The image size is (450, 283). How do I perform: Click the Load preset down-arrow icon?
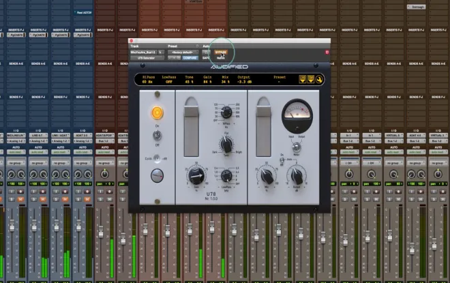(302, 79)
